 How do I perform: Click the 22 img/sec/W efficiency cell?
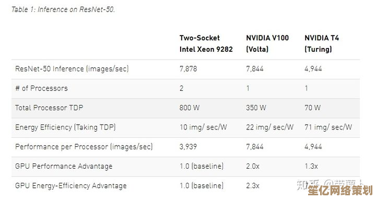point(270,127)
